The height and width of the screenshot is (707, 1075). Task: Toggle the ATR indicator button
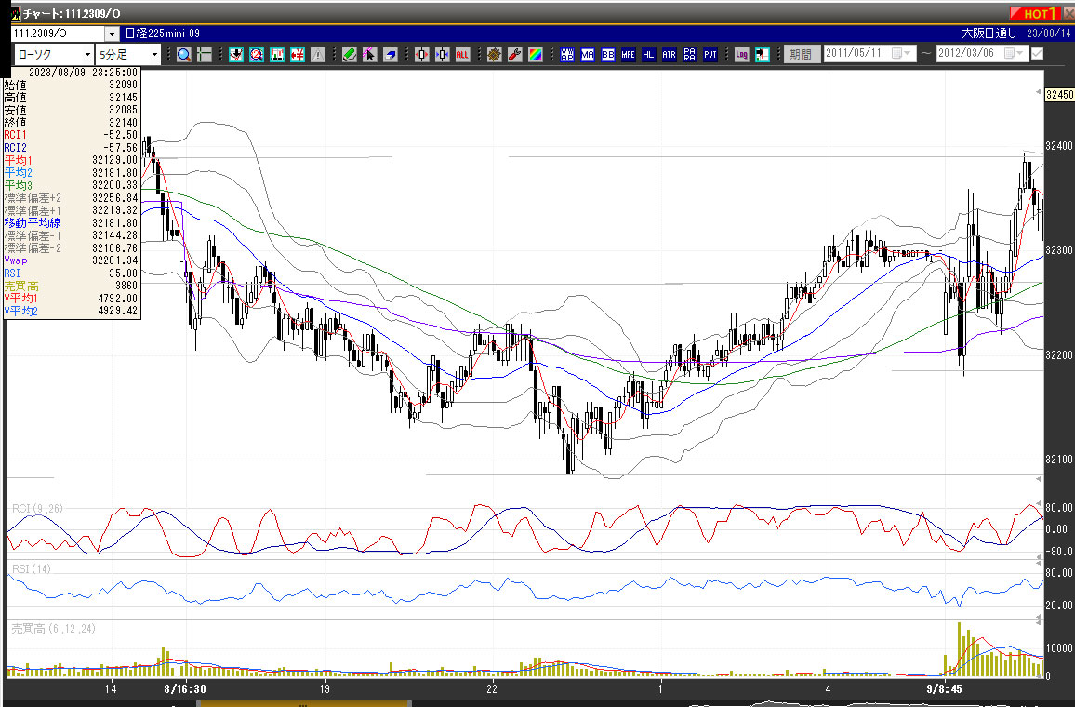pyautogui.click(x=670, y=55)
